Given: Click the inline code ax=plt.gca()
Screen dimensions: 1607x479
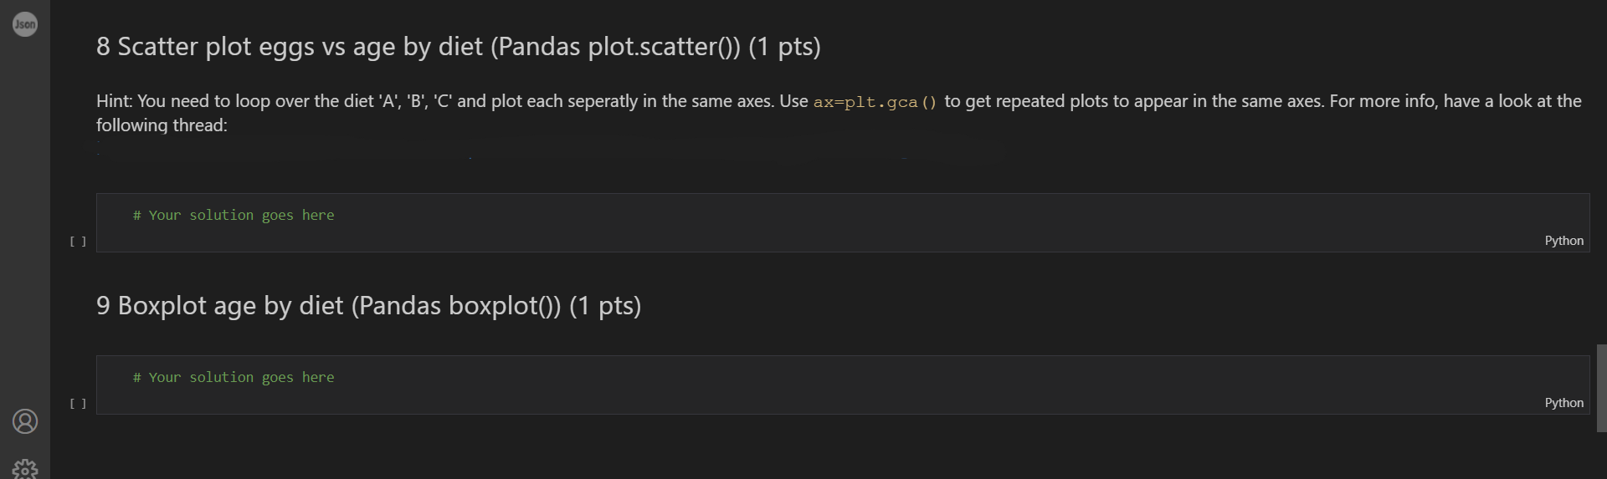Looking at the screenshot, I should pos(875,102).
